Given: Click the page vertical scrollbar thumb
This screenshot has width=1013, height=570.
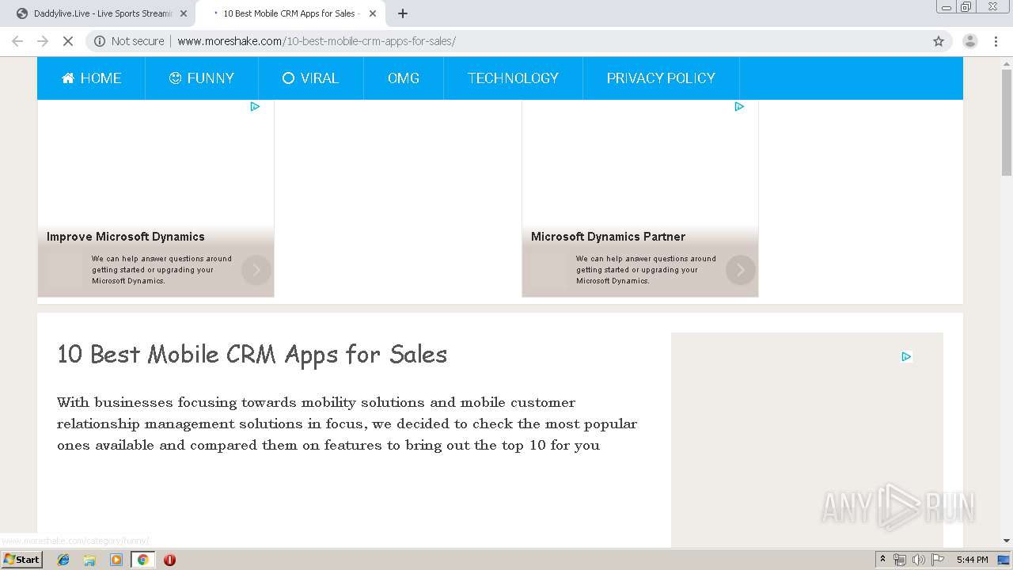Looking at the screenshot, I should (x=1007, y=123).
